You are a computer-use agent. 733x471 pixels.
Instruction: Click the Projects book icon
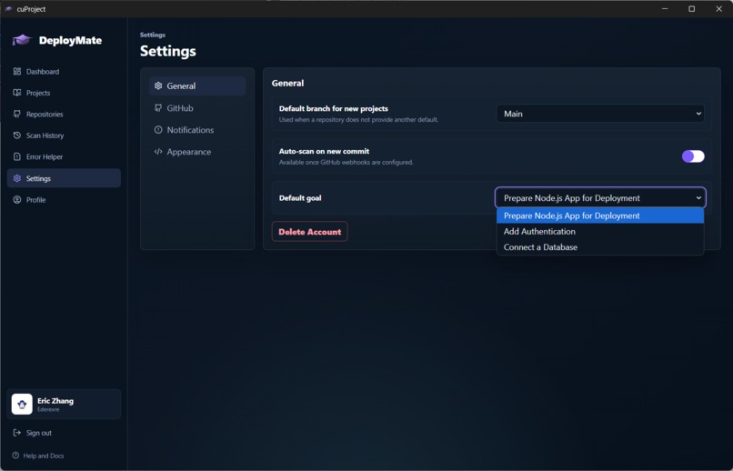pyautogui.click(x=17, y=93)
